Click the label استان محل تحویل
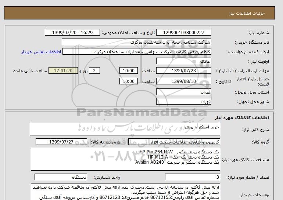The height and width of the screenshot is (200, 283). coord(252,92)
